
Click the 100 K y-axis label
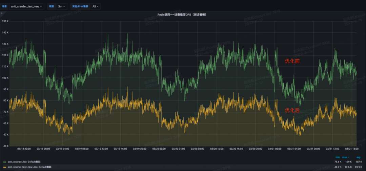5,78
